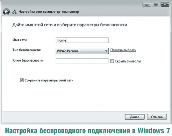Click the window title Настройка сети компьютер-компьютер
Viewport: 172px width, 136px height.
pos(49,12)
